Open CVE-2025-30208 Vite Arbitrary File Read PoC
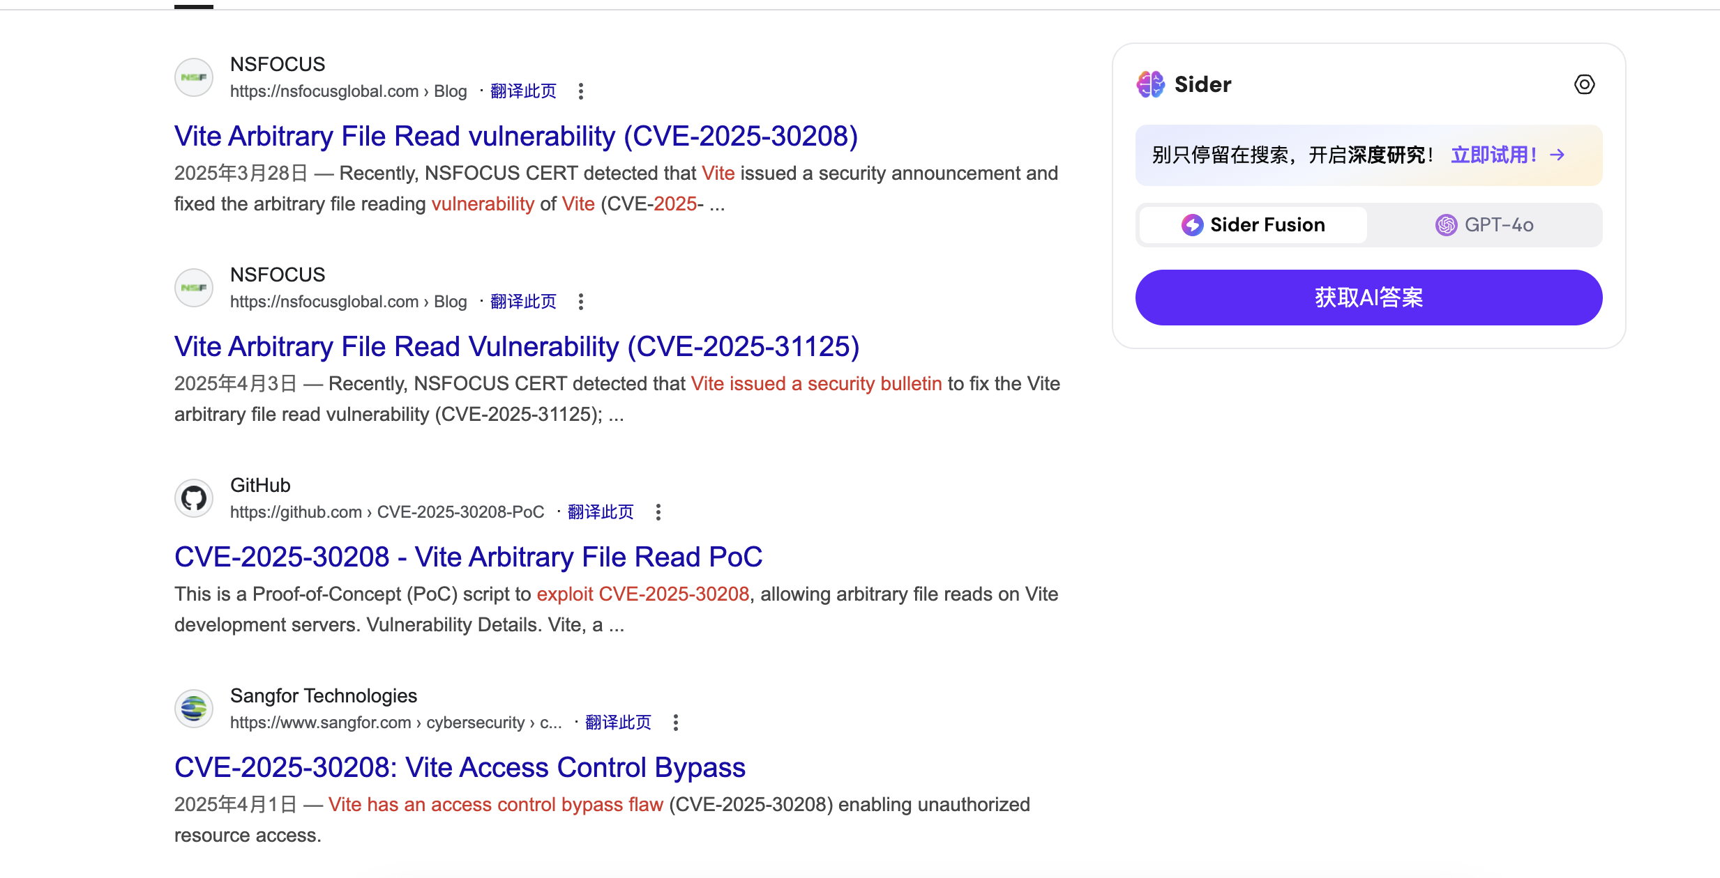 tap(468, 557)
